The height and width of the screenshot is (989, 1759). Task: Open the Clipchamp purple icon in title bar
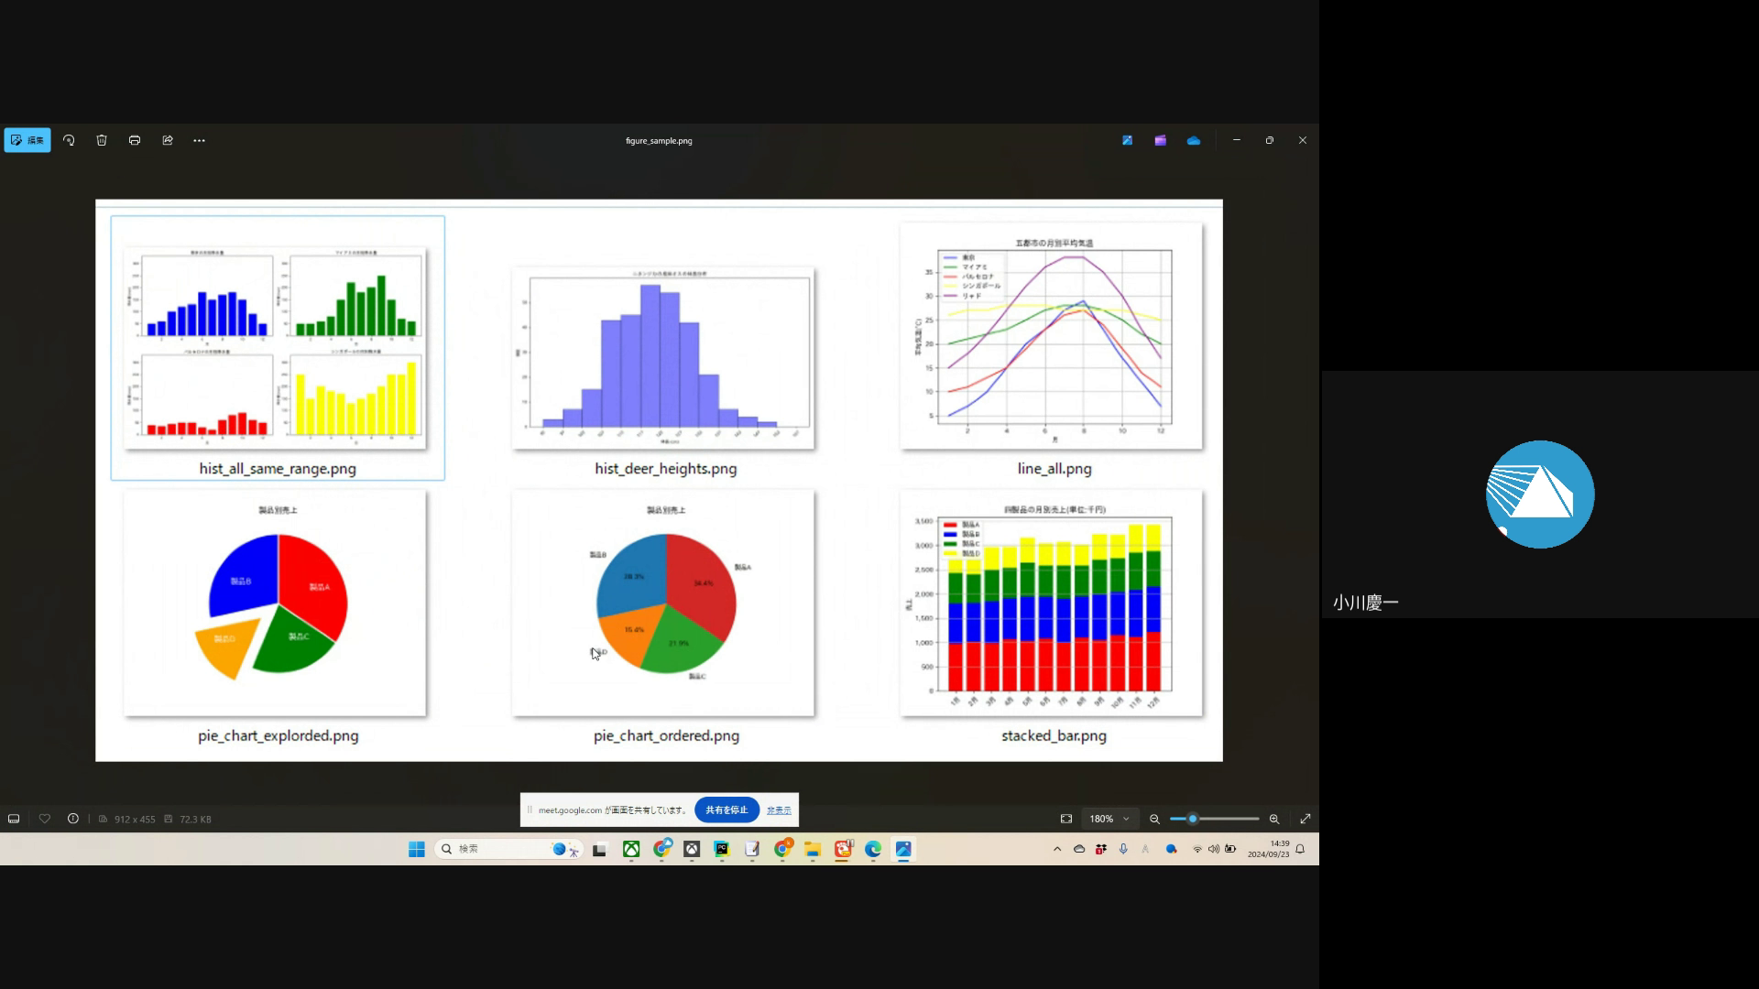coord(1160,140)
